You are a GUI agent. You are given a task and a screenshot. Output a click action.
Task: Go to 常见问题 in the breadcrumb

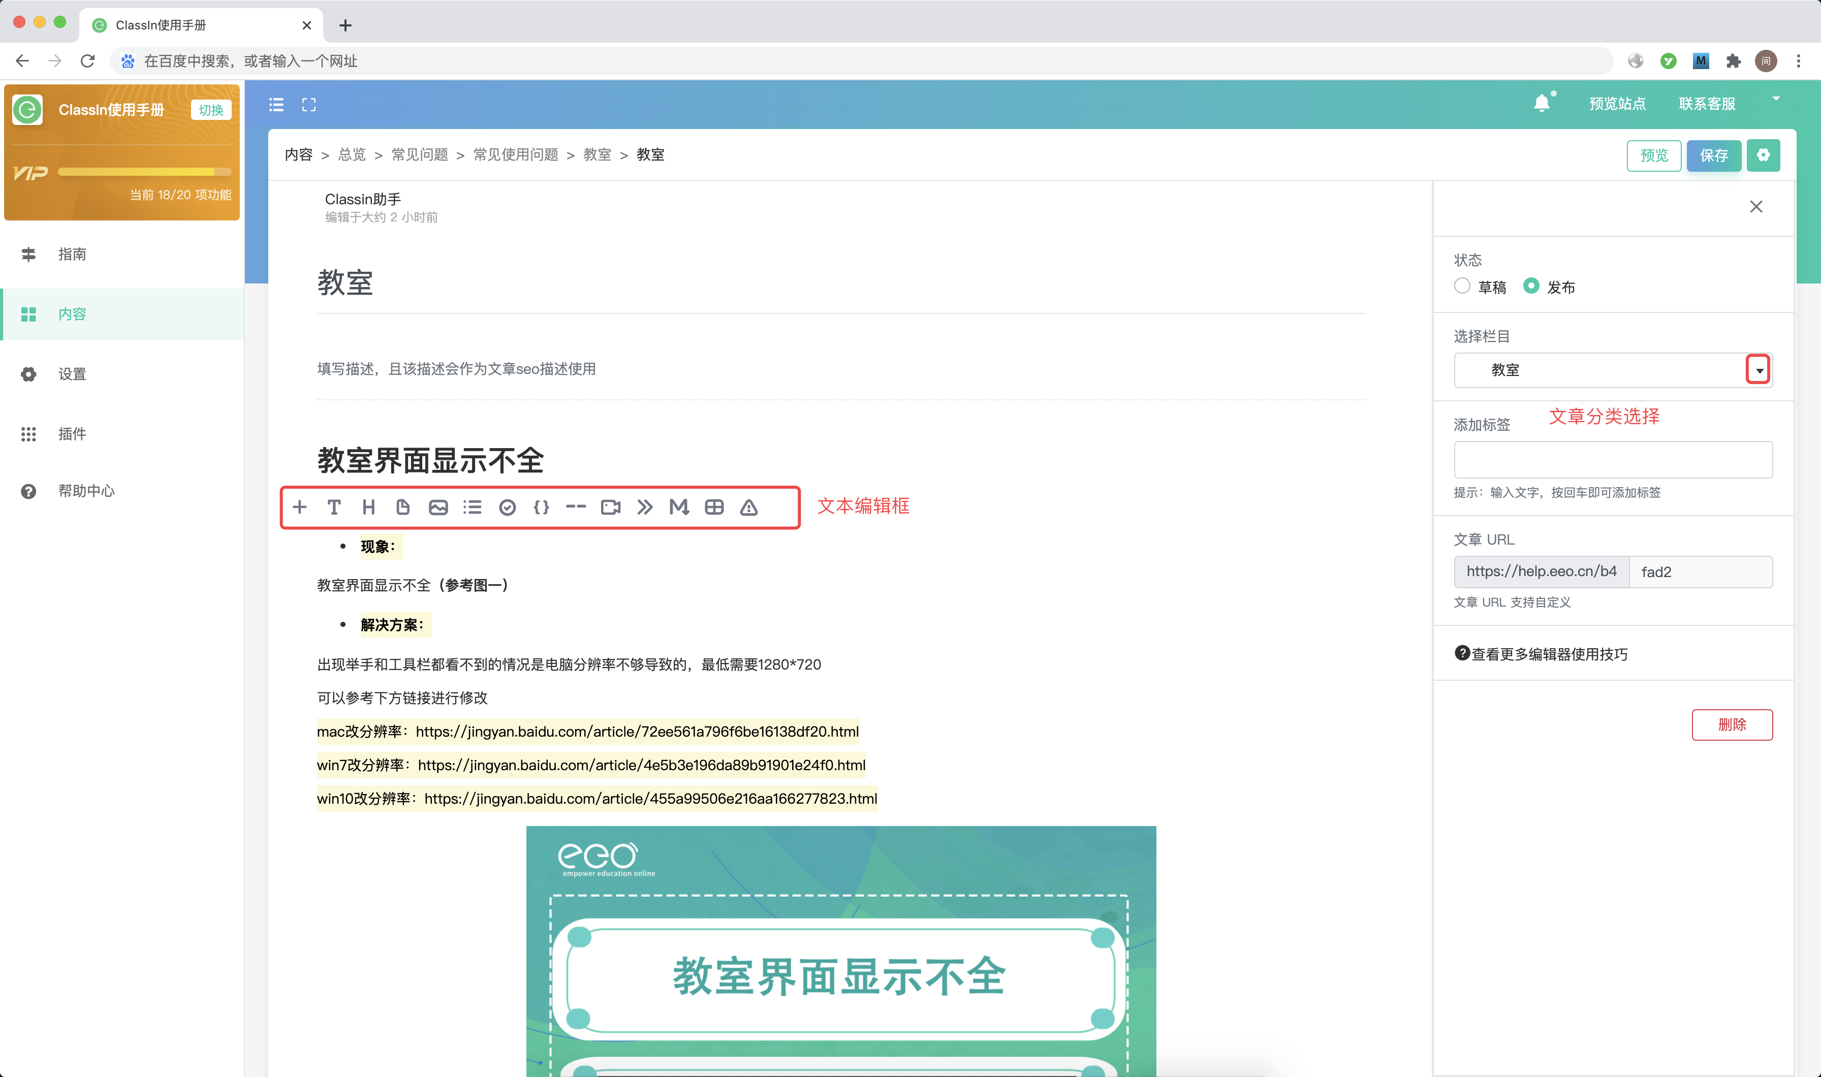(420, 154)
